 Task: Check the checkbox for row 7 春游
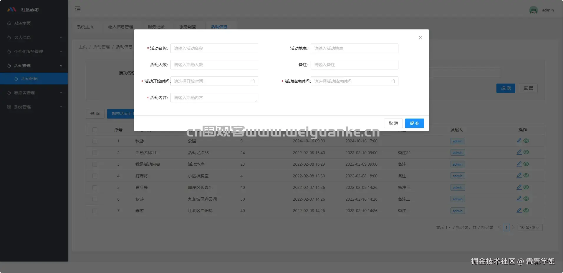(x=95, y=211)
